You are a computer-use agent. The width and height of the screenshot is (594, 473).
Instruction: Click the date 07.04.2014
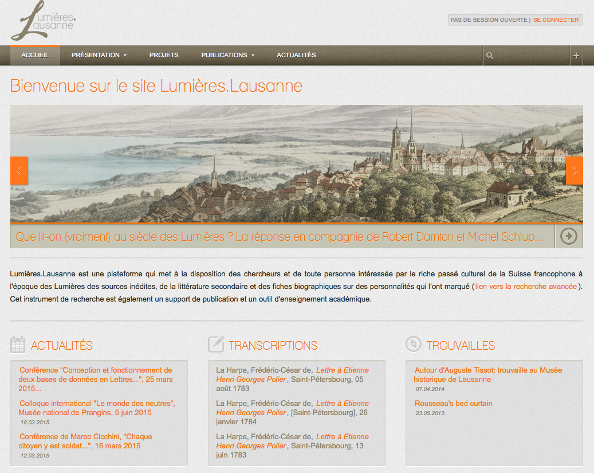pos(430,389)
